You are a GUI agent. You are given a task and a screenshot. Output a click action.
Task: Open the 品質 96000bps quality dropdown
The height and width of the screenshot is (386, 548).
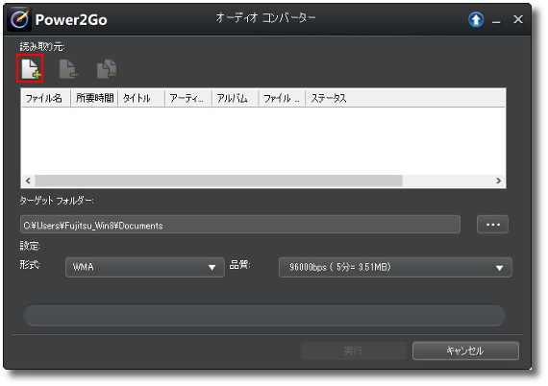point(395,267)
